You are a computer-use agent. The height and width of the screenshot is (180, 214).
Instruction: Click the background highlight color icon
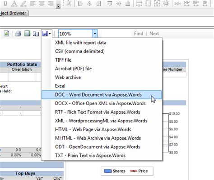click(23, 4)
